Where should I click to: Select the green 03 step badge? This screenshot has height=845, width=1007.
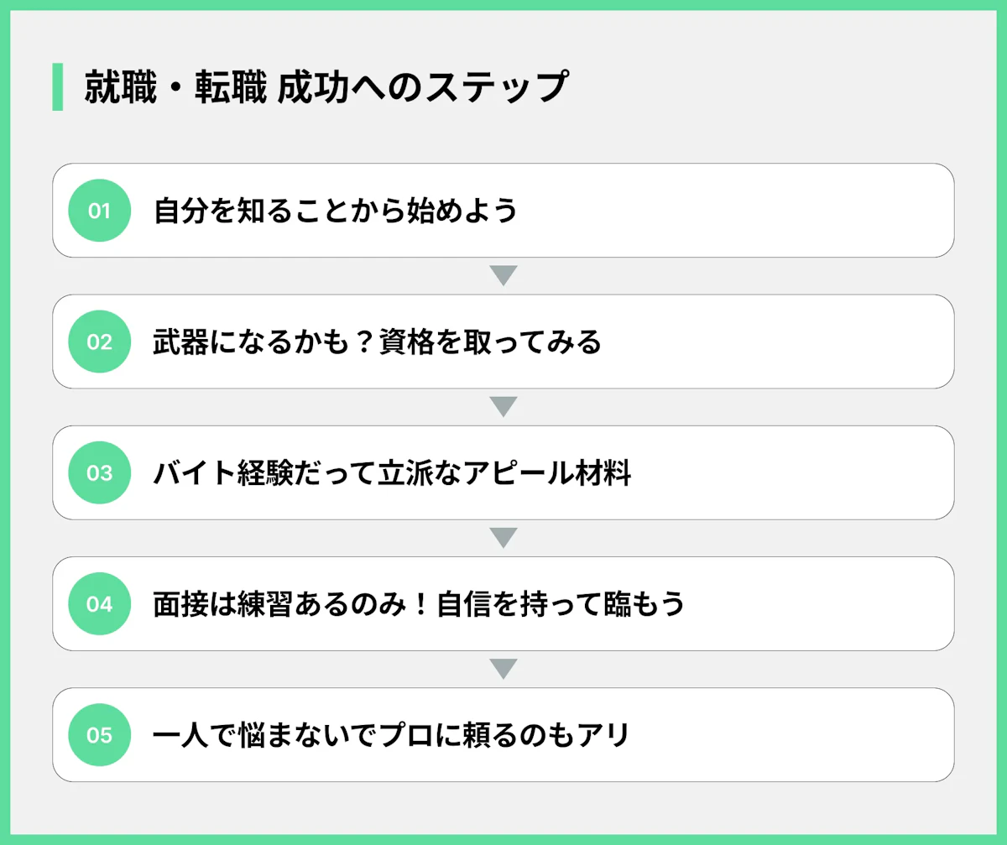coord(99,472)
